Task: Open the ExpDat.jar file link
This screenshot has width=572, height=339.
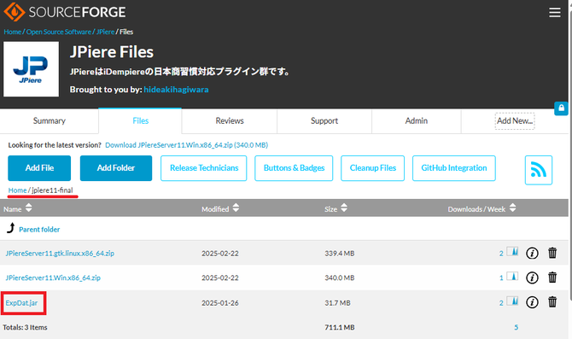Action: point(21,303)
